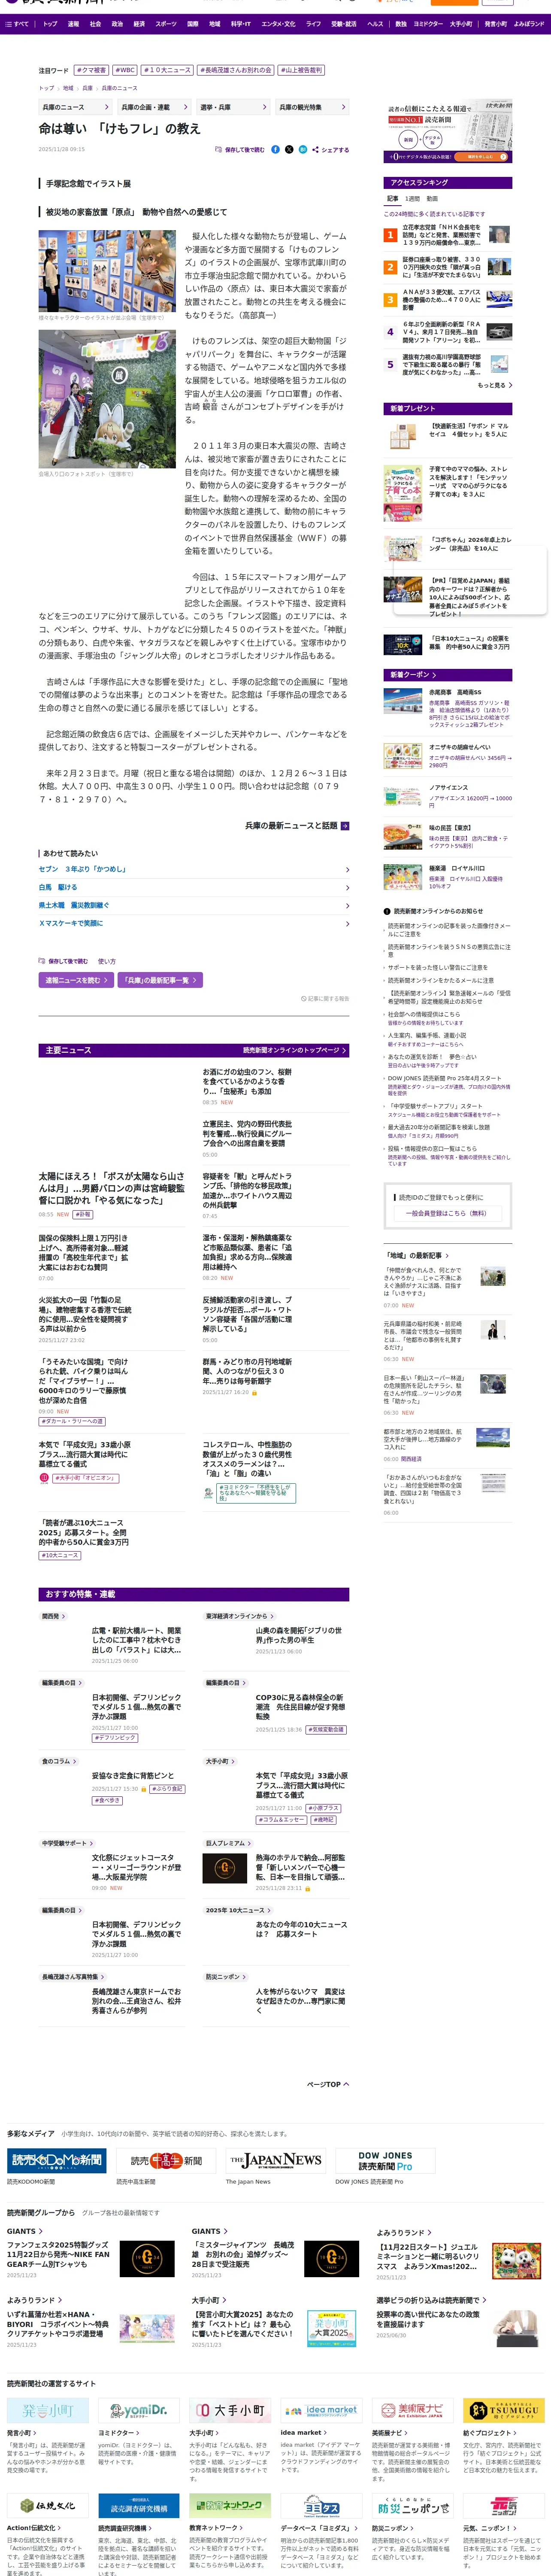Open the 兵庫の最新ニュースと話題 arrow icon
The height and width of the screenshot is (2576, 551).
[344, 826]
